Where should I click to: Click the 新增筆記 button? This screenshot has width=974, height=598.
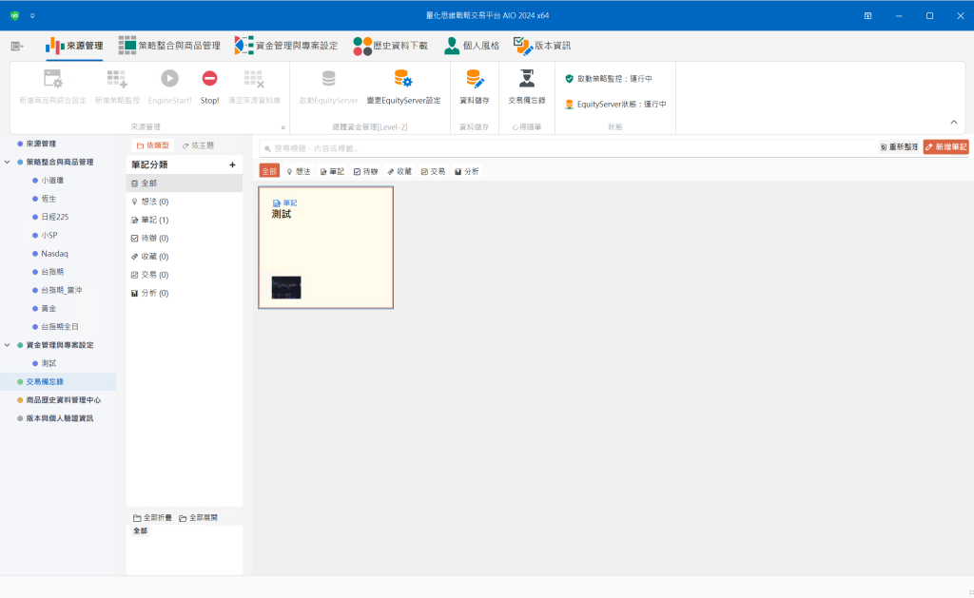(945, 147)
